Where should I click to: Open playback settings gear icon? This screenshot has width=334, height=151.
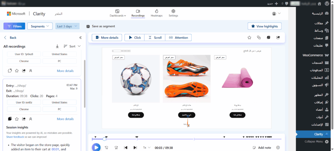click(278, 148)
